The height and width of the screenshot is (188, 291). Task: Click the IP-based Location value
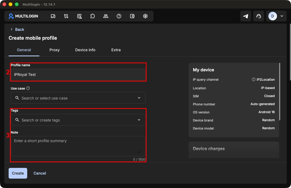[x=268, y=88]
